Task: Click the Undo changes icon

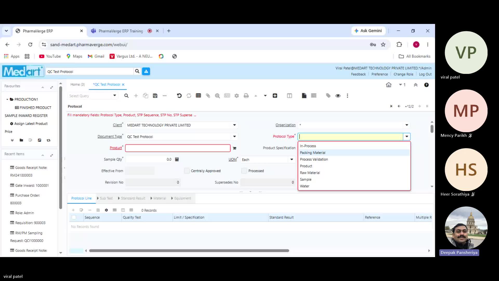Action: [179, 96]
